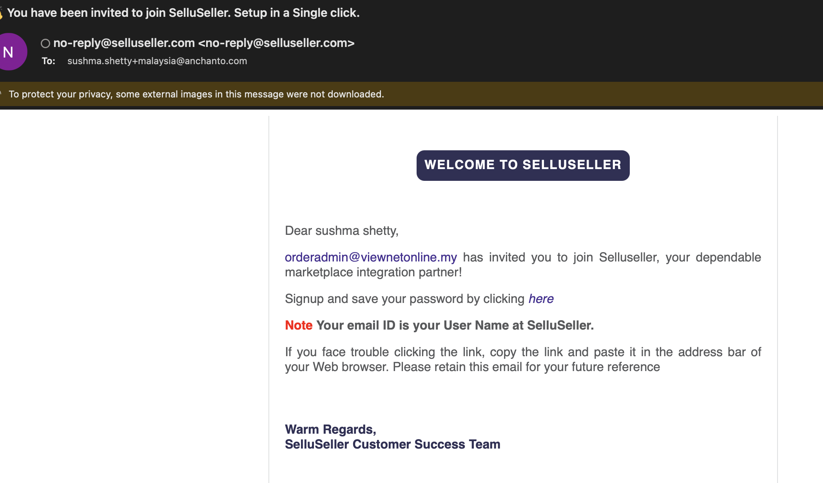Viewport: 823px width, 483px height.
Task: Click the 'Dear sushma shetty,' greeting
Action: coord(342,231)
